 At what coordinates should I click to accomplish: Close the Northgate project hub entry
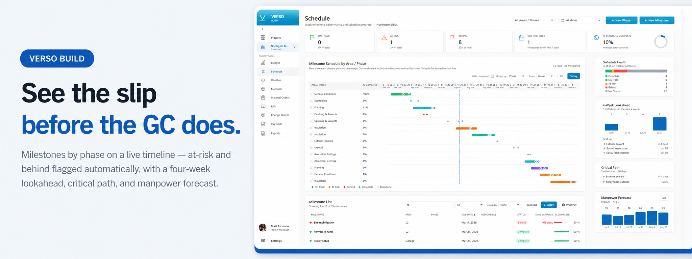pyautogui.click(x=294, y=48)
